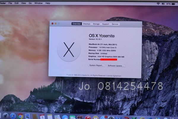Click the Software Update... button
Image resolution: width=178 pixels, height=119 pixels.
pyautogui.click(x=116, y=66)
